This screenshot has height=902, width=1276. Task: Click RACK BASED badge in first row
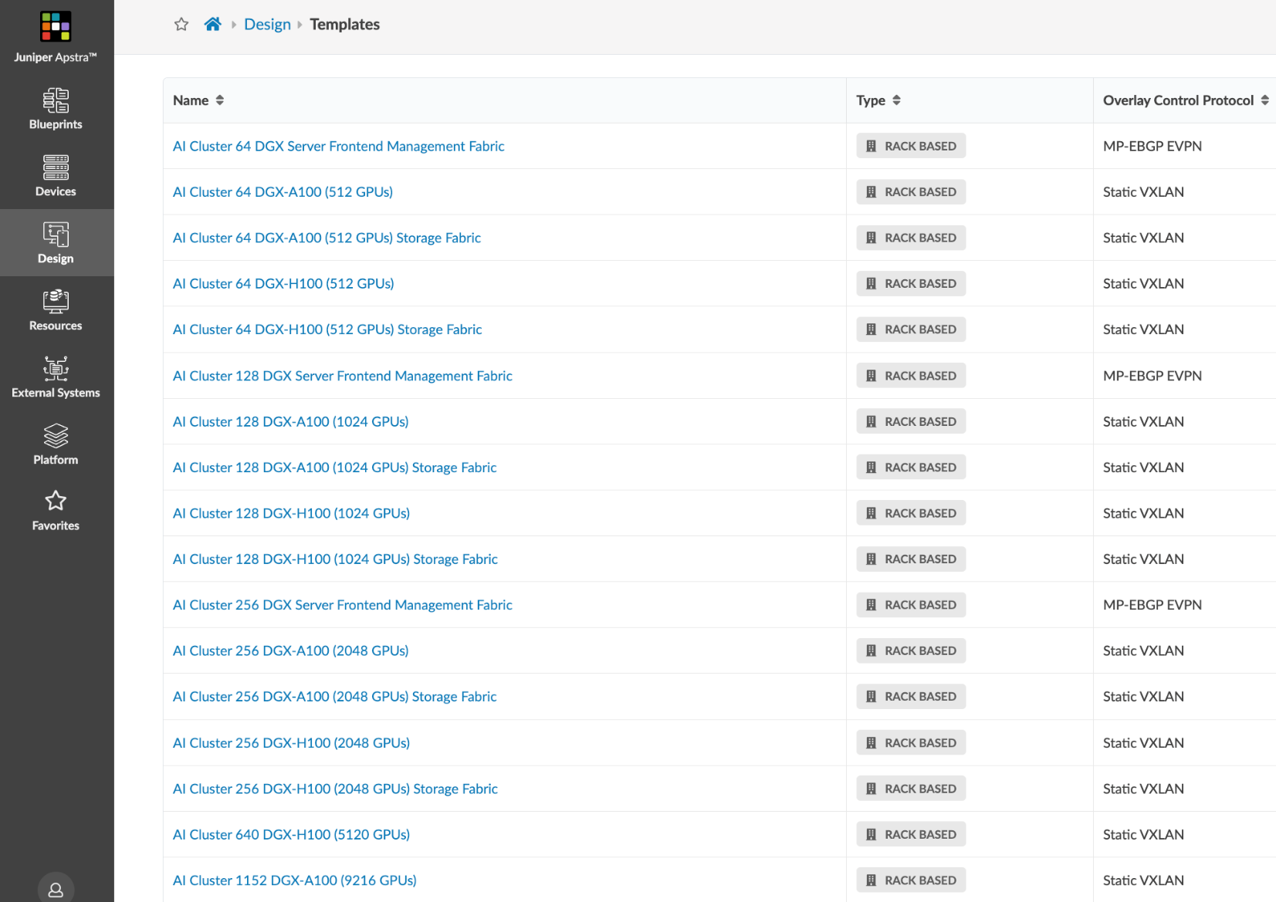tap(911, 147)
